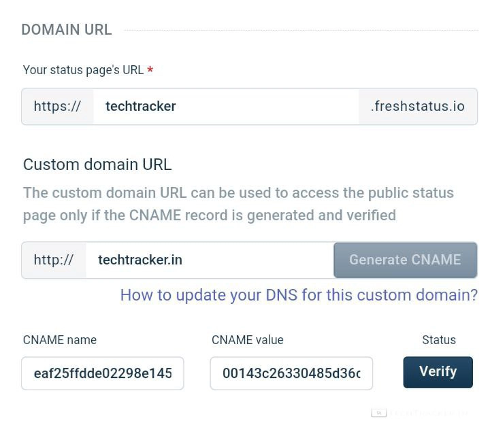Select the CNAME name text field
This screenshot has height=427, width=490.
click(x=103, y=373)
